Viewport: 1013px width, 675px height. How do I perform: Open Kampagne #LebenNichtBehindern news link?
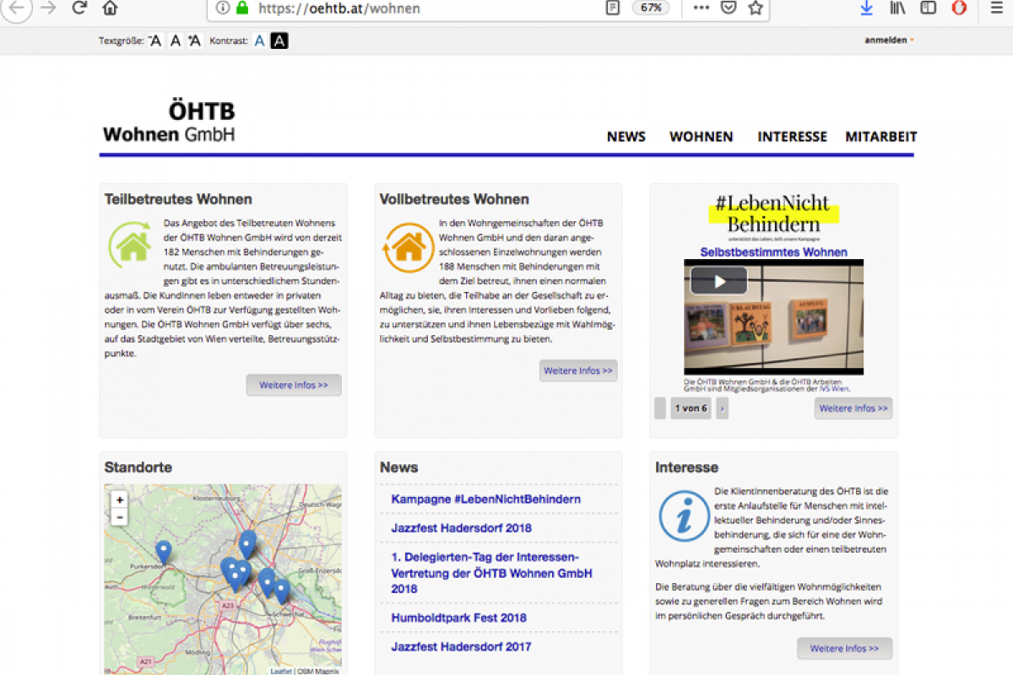click(486, 499)
